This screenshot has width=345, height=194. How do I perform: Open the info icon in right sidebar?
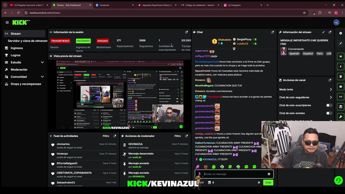(341, 33)
